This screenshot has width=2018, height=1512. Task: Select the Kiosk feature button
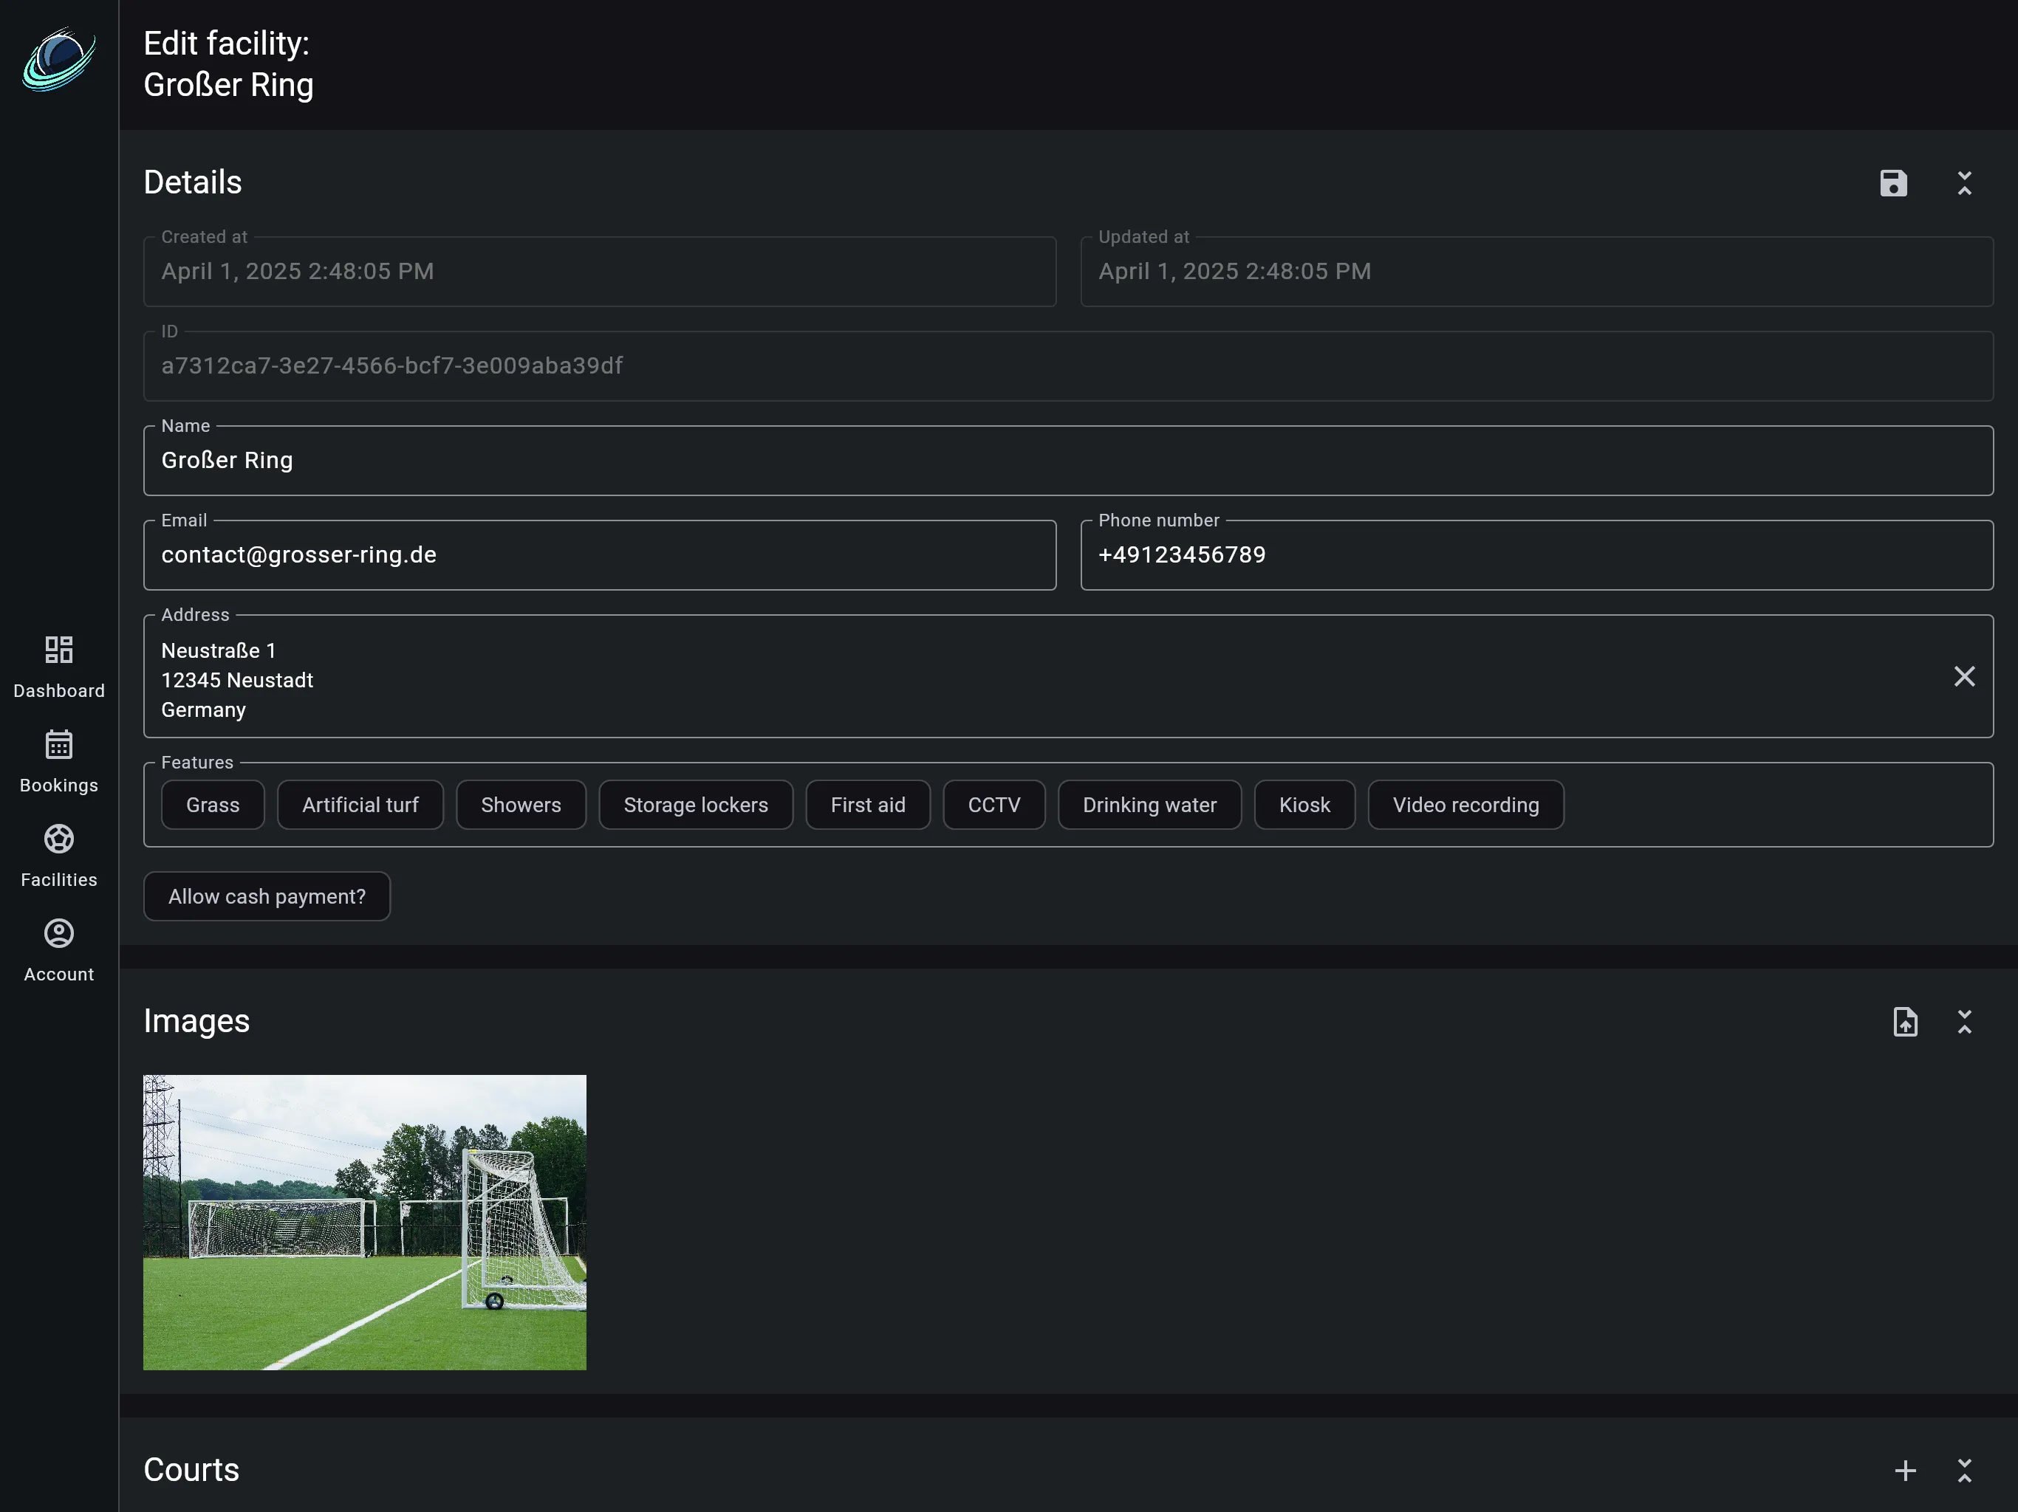[1304, 804]
